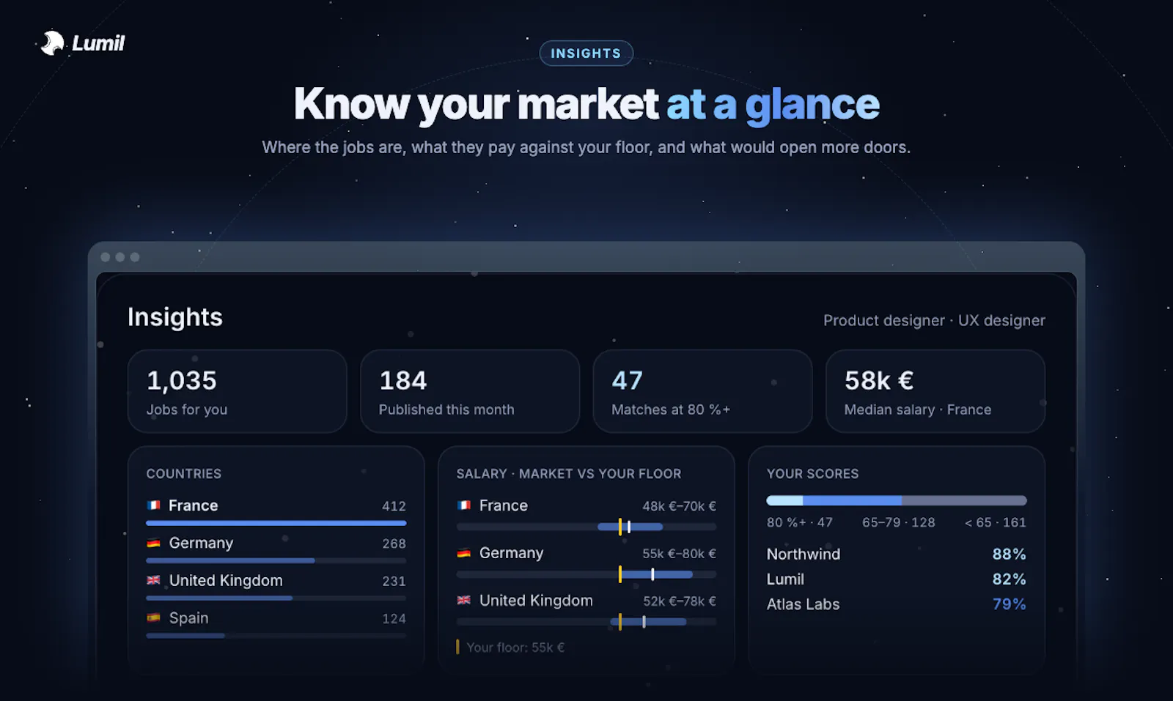Click the "52k €–78k €" salary range text
The width and height of the screenshot is (1173, 701).
click(x=680, y=601)
